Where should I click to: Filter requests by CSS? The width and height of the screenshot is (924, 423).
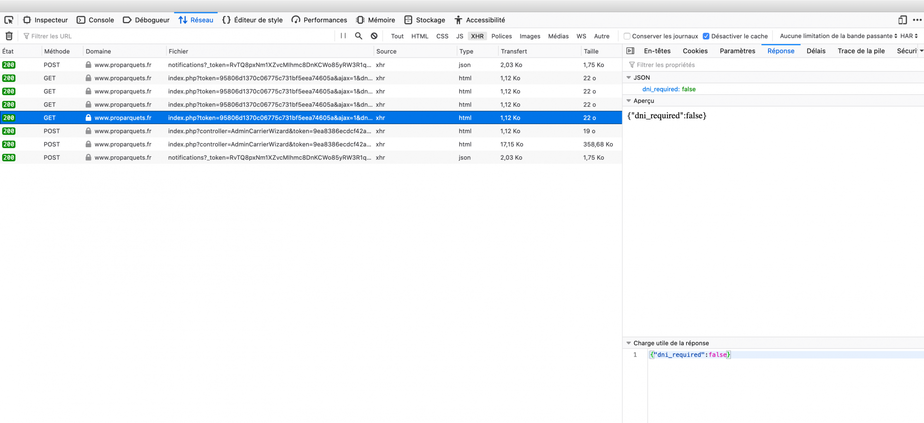tap(442, 36)
